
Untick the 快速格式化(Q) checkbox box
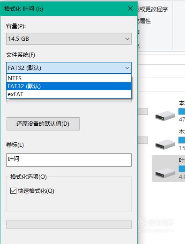(x=13, y=191)
